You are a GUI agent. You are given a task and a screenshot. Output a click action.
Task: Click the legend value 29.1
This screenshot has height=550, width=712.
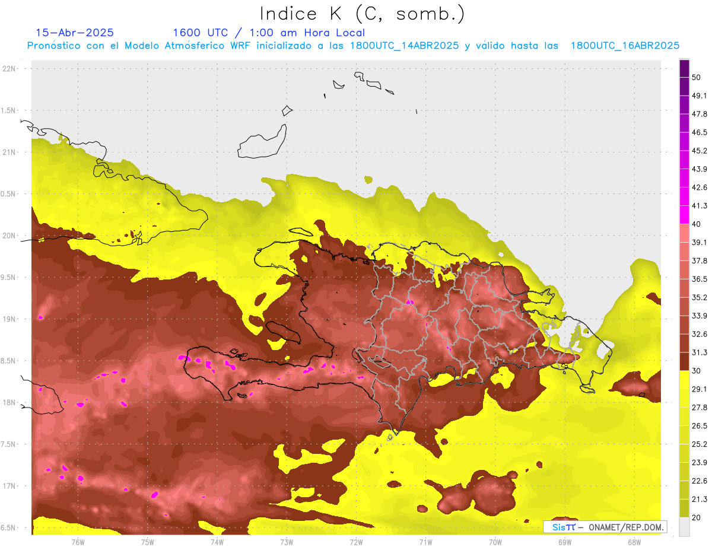click(x=700, y=389)
